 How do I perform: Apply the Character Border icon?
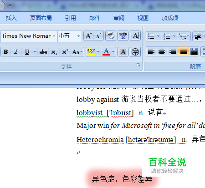(135, 36)
